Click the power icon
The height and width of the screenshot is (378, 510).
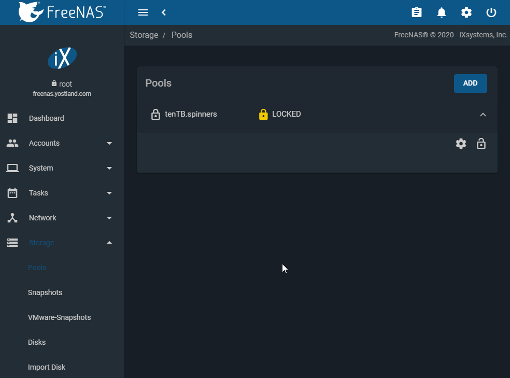point(491,12)
